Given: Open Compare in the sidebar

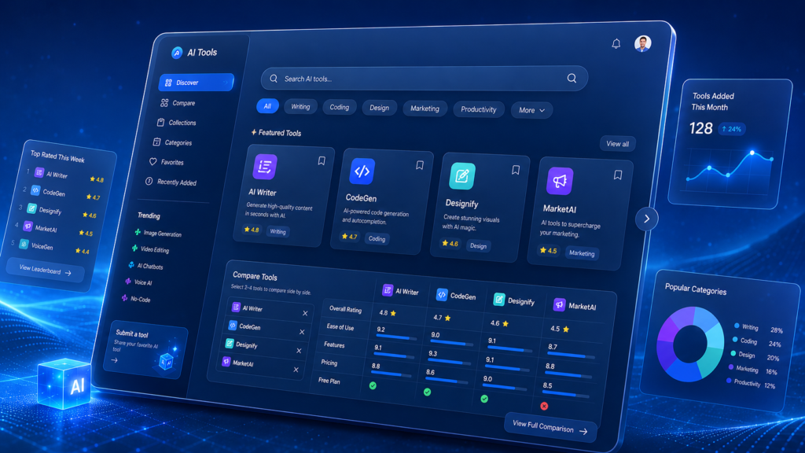Looking at the screenshot, I should (x=178, y=103).
